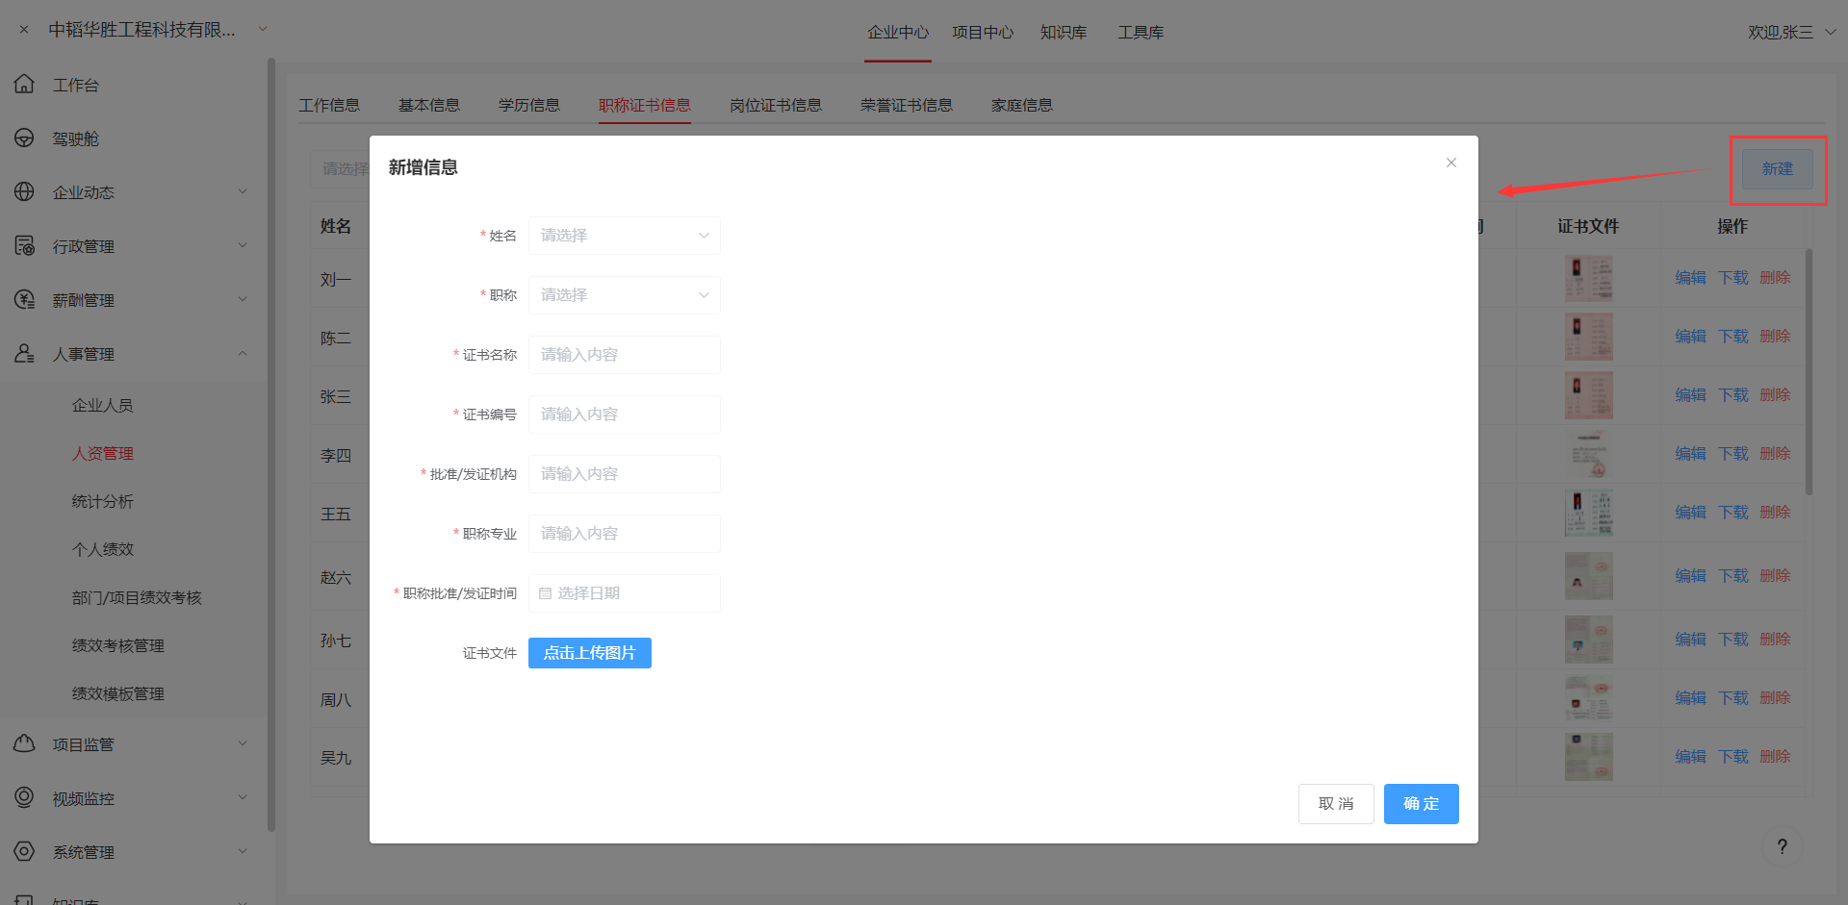Click the 点击上传图片 upload button
The image size is (1848, 905).
(590, 653)
